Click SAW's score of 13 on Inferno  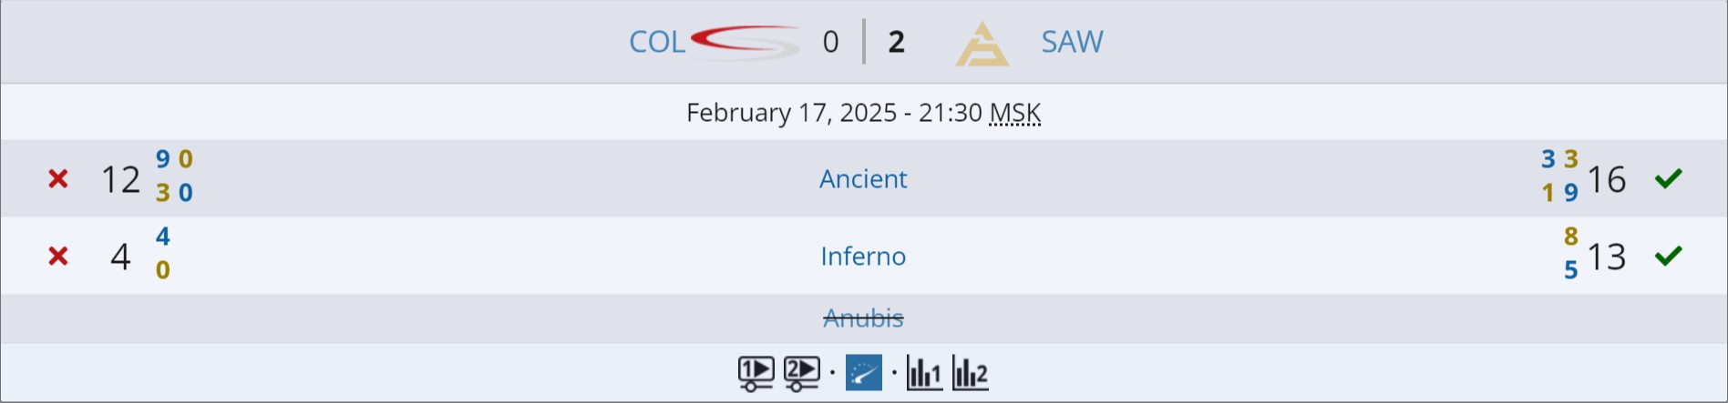point(1607,257)
